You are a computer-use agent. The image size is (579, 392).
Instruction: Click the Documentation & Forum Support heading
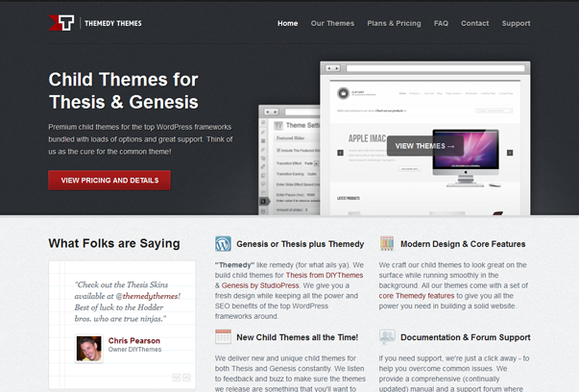(x=466, y=337)
